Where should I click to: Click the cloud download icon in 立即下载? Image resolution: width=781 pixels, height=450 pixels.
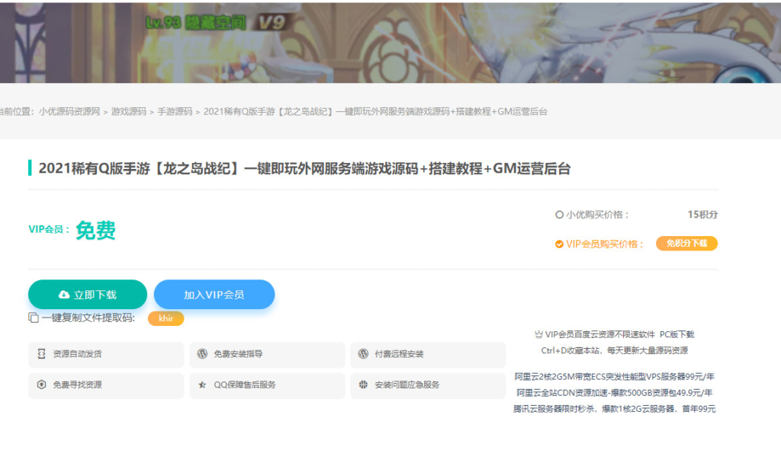click(64, 295)
